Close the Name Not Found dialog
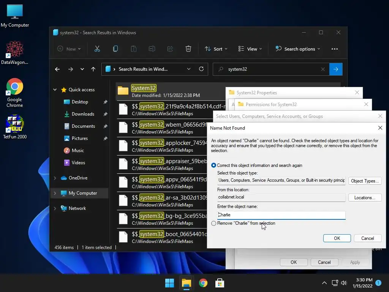Viewport: 389px width, 292px height. (x=380, y=128)
